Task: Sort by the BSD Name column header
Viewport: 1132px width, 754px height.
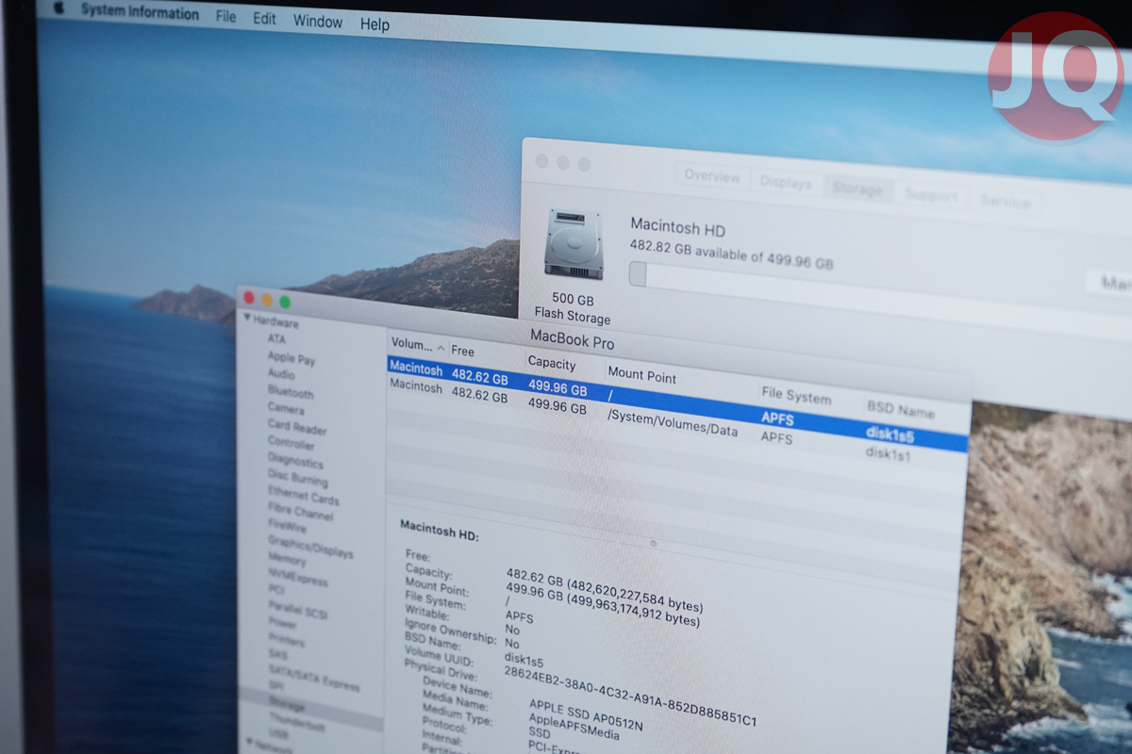Action: (901, 410)
